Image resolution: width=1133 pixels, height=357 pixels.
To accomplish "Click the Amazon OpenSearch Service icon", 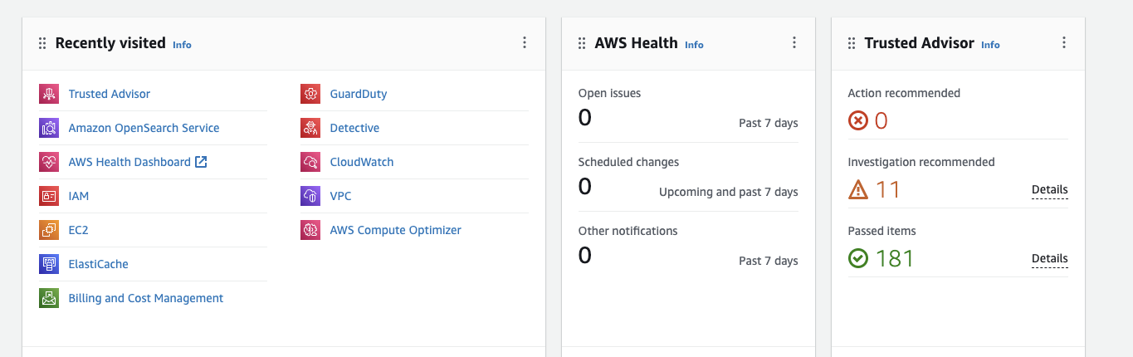I will 49,128.
